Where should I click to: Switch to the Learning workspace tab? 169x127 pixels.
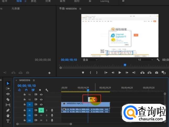tap(105, 1)
